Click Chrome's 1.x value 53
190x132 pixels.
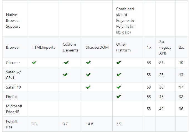tap(149, 63)
